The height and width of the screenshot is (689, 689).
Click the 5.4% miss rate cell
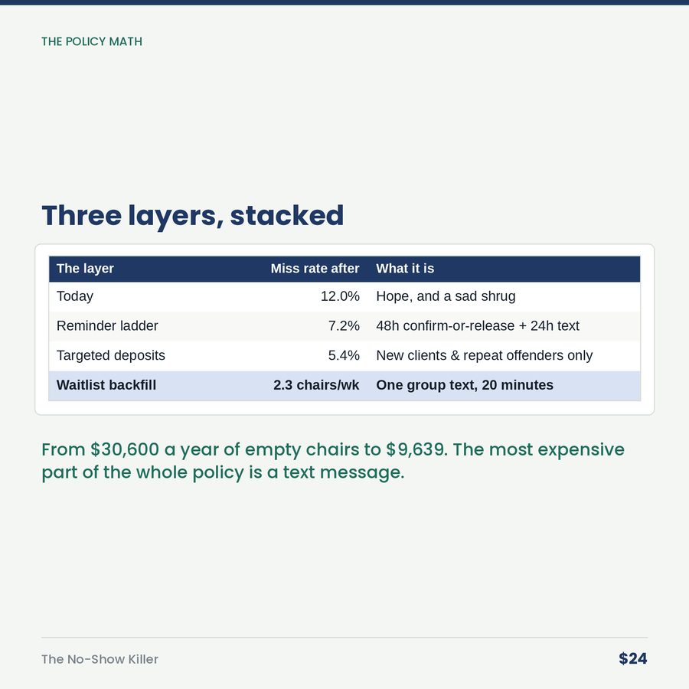click(344, 355)
